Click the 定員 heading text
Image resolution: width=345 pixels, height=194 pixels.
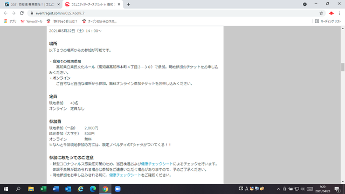(x=53, y=96)
